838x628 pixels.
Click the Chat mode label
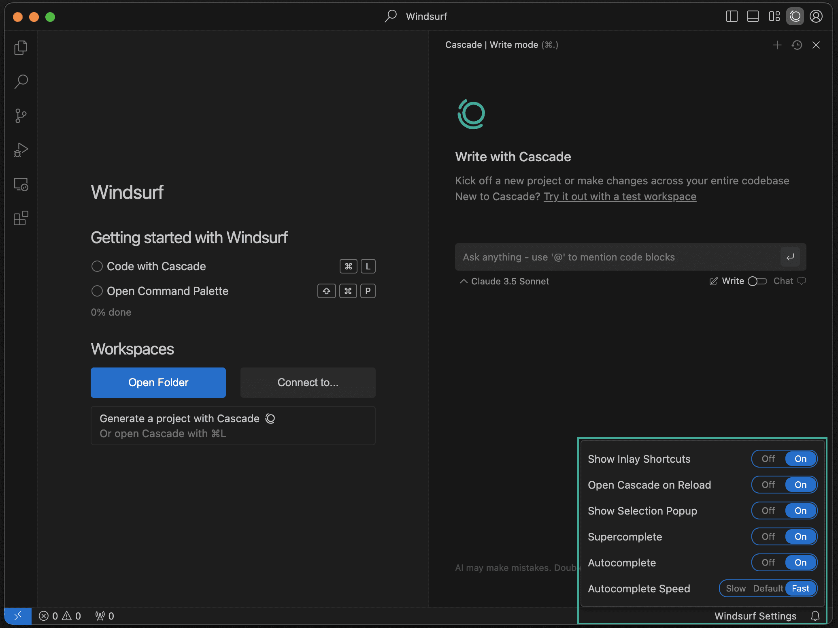pyautogui.click(x=783, y=281)
